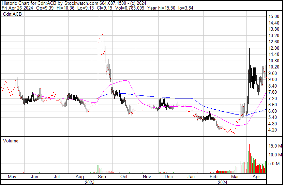This screenshot has width=283, height=185.
Task: Click the 15.00 price axis label
Action: (274, 17)
